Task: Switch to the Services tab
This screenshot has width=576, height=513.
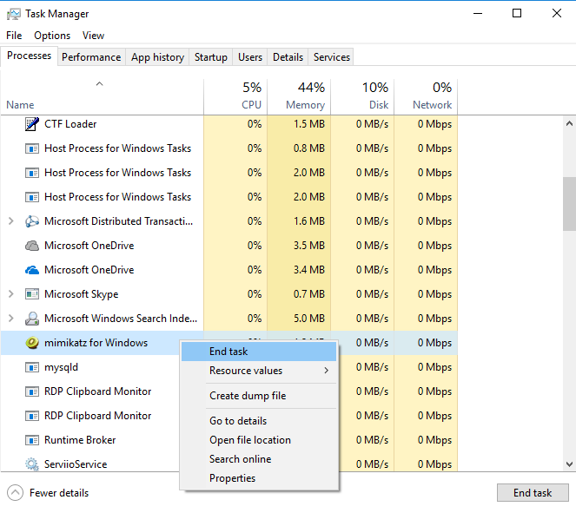Action: pyautogui.click(x=332, y=57)
